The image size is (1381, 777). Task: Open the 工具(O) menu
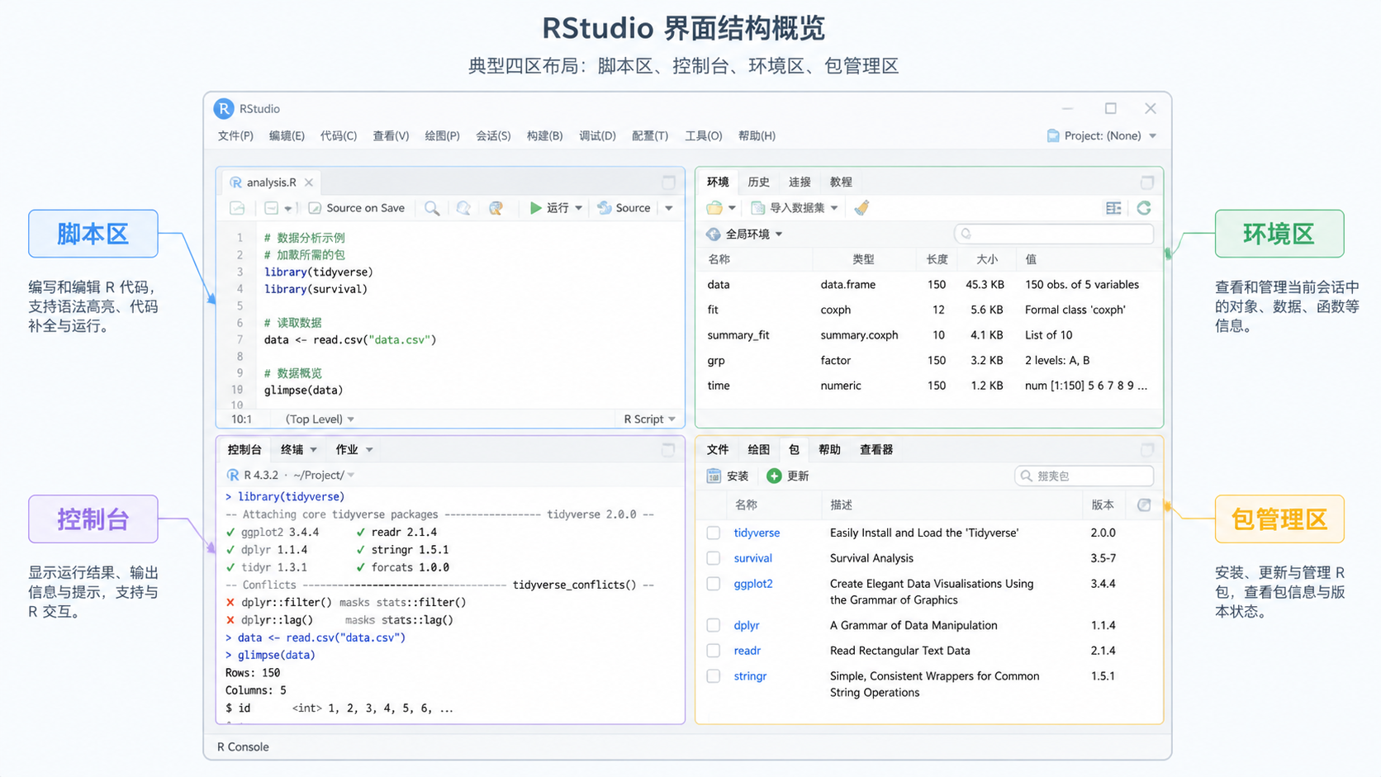click(704, 136)
